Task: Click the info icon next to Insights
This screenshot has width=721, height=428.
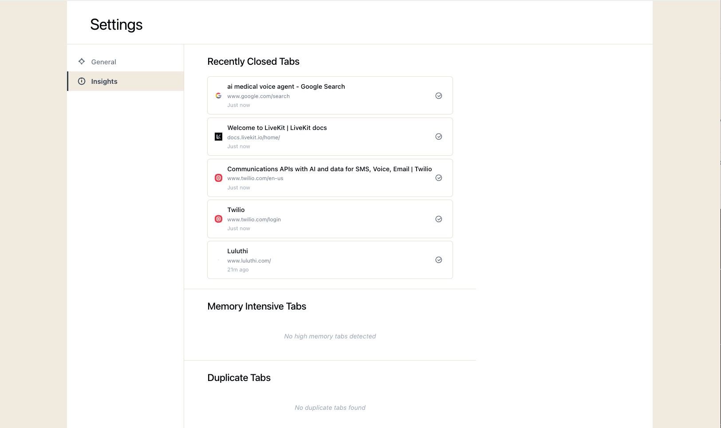Action: tap(82, 81)
